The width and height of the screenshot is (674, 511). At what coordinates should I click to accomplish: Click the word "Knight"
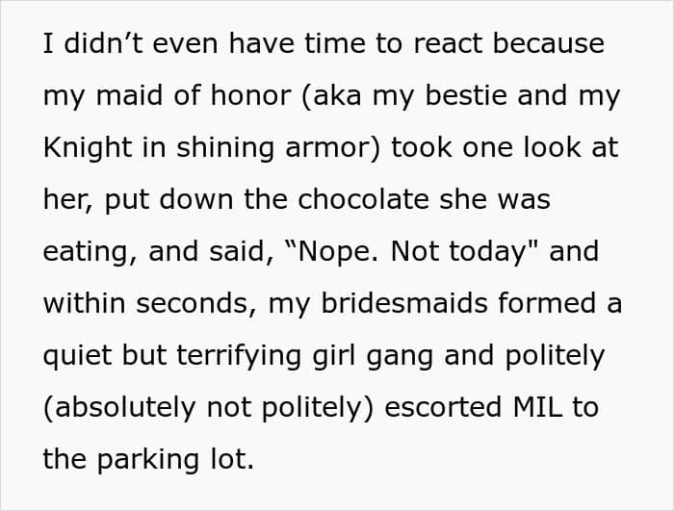(x=86, y=148)
